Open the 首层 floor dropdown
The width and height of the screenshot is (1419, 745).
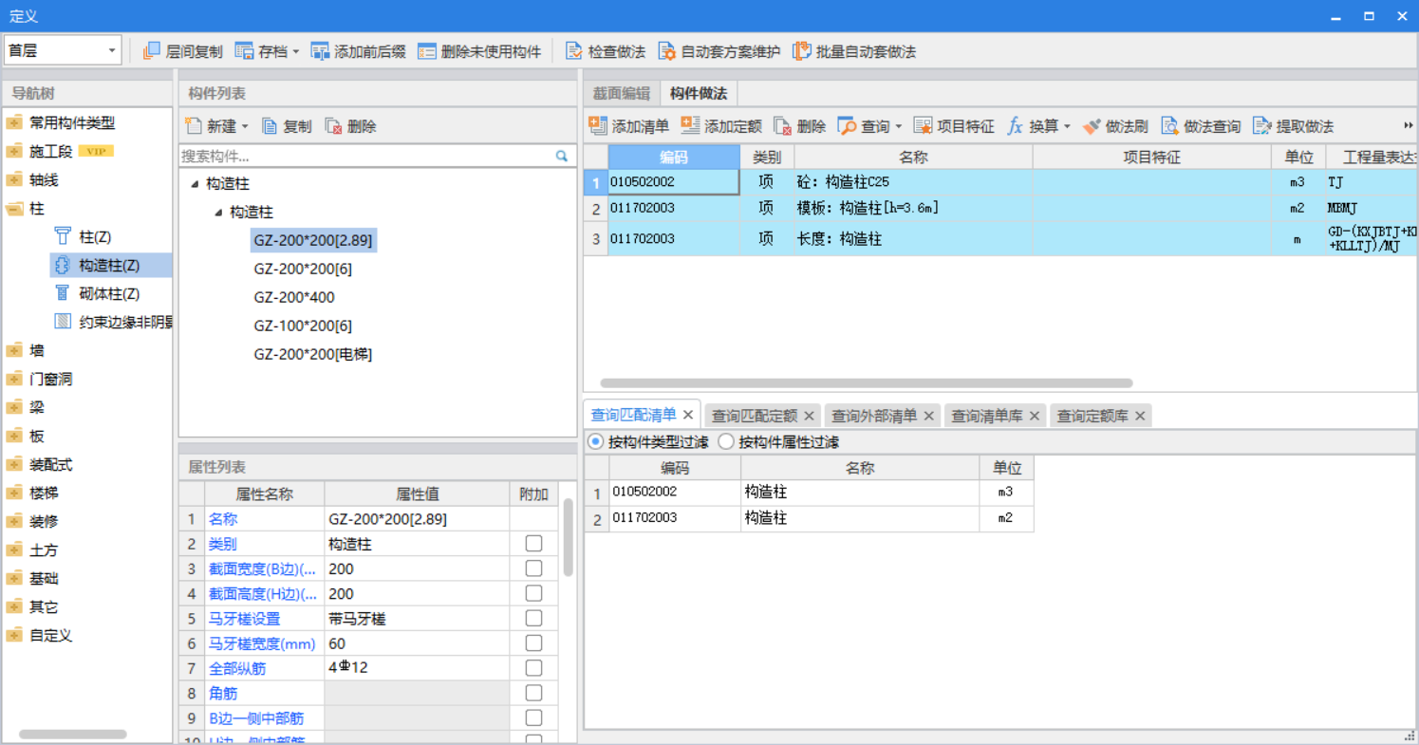point(112,50)
